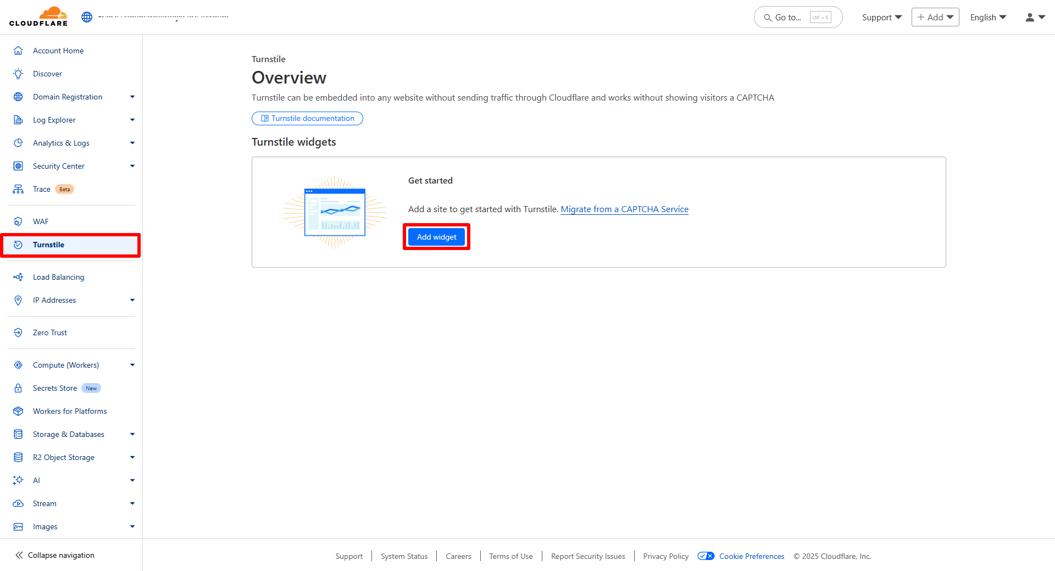
Task: Open Report Security Issues link
Action: click(588, 556)
